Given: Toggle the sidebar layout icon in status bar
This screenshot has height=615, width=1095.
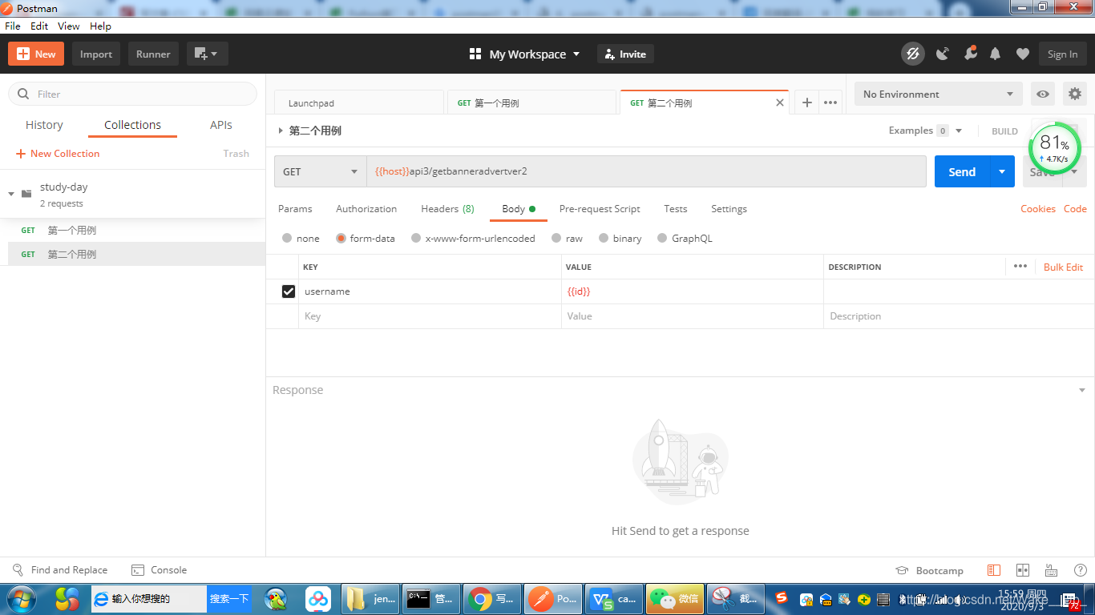Looking at the screenshot, I should pyautogui.click(x=994, y=570).
